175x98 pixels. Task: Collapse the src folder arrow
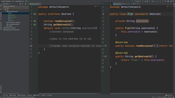(x=4, y=10)
